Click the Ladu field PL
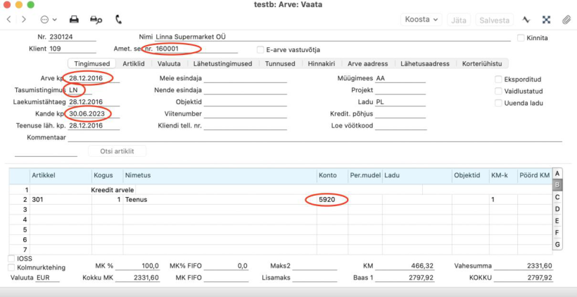The width and height of the screenshot is (577, 297). tap(400, 102)
